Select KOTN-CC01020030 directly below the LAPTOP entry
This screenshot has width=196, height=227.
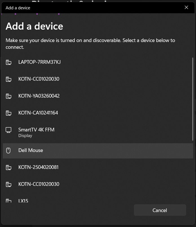pos(39,79)
